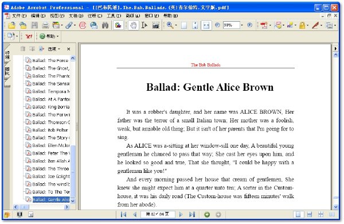Open the Forms toolbar dropdown at right end
Image resolution: width=344 pixels, height=224 pixels.
tap(335, 25)
